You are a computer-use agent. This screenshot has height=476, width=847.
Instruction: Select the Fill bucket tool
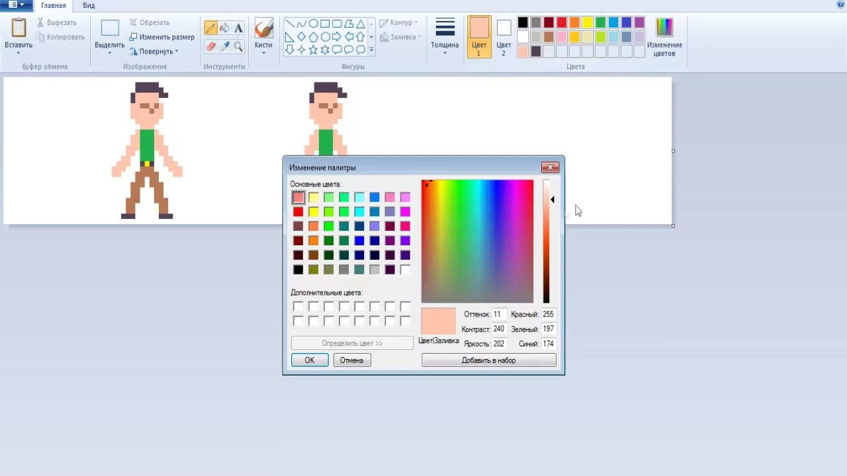point(224,28)
